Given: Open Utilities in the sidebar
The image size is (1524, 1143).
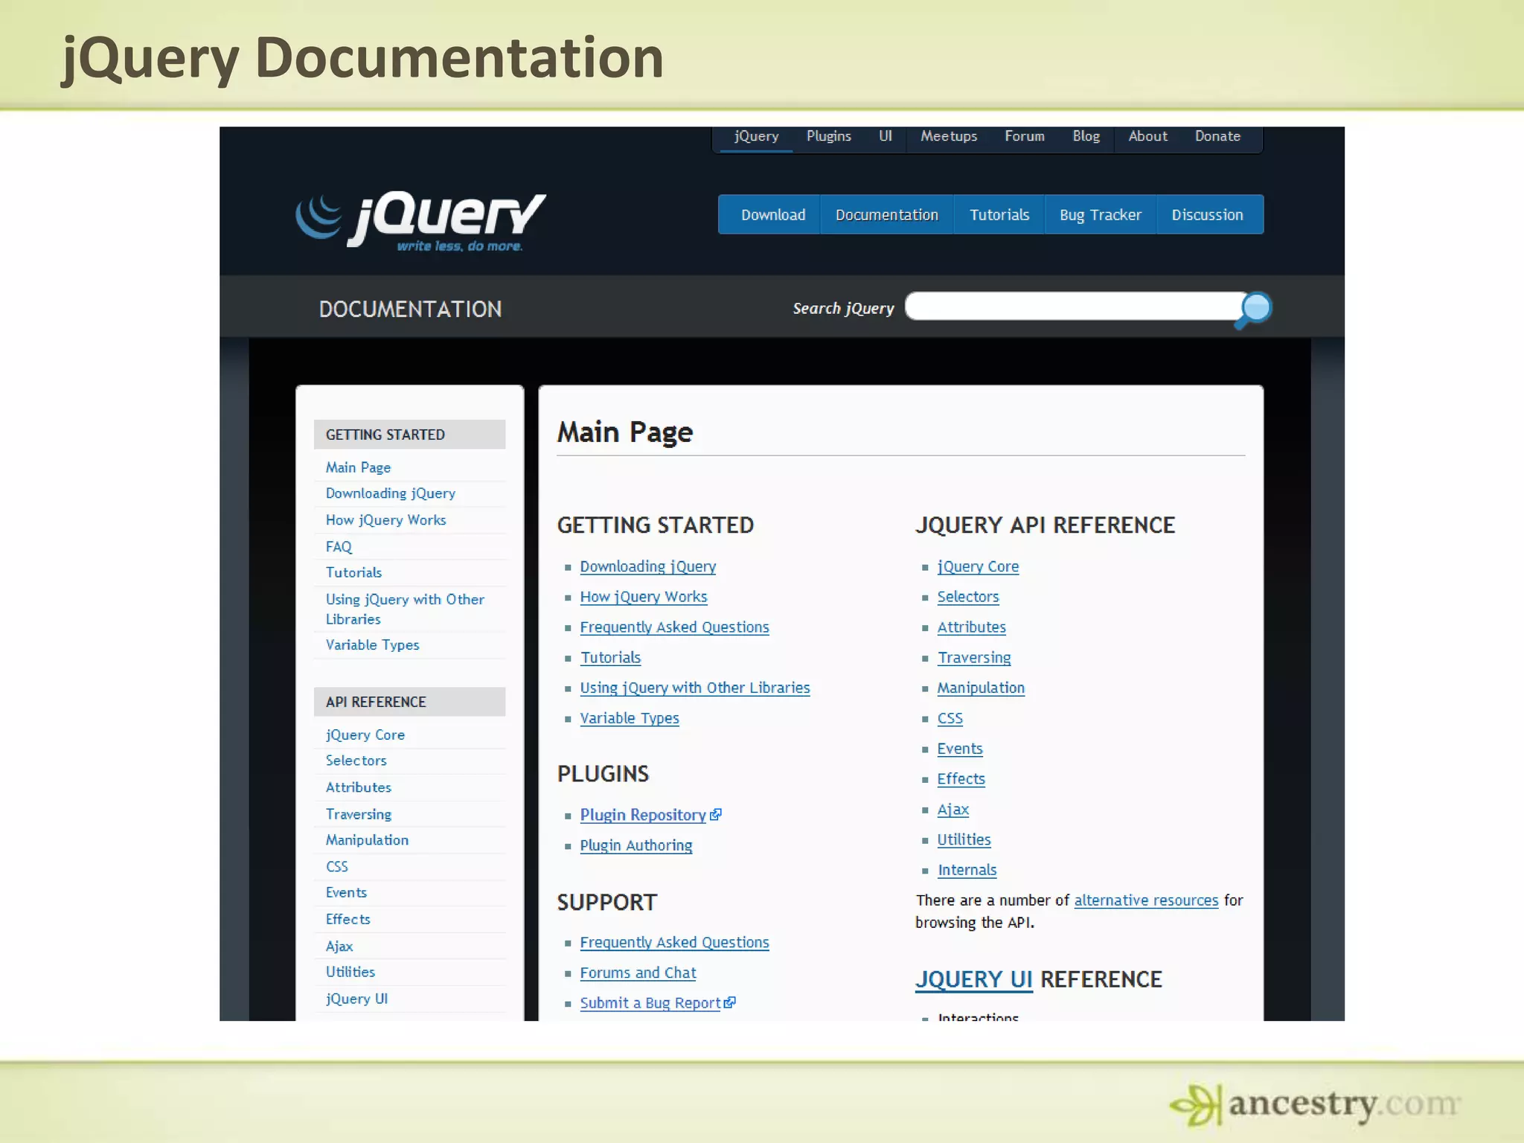Looking at the screenshot, I should (350, 973).
